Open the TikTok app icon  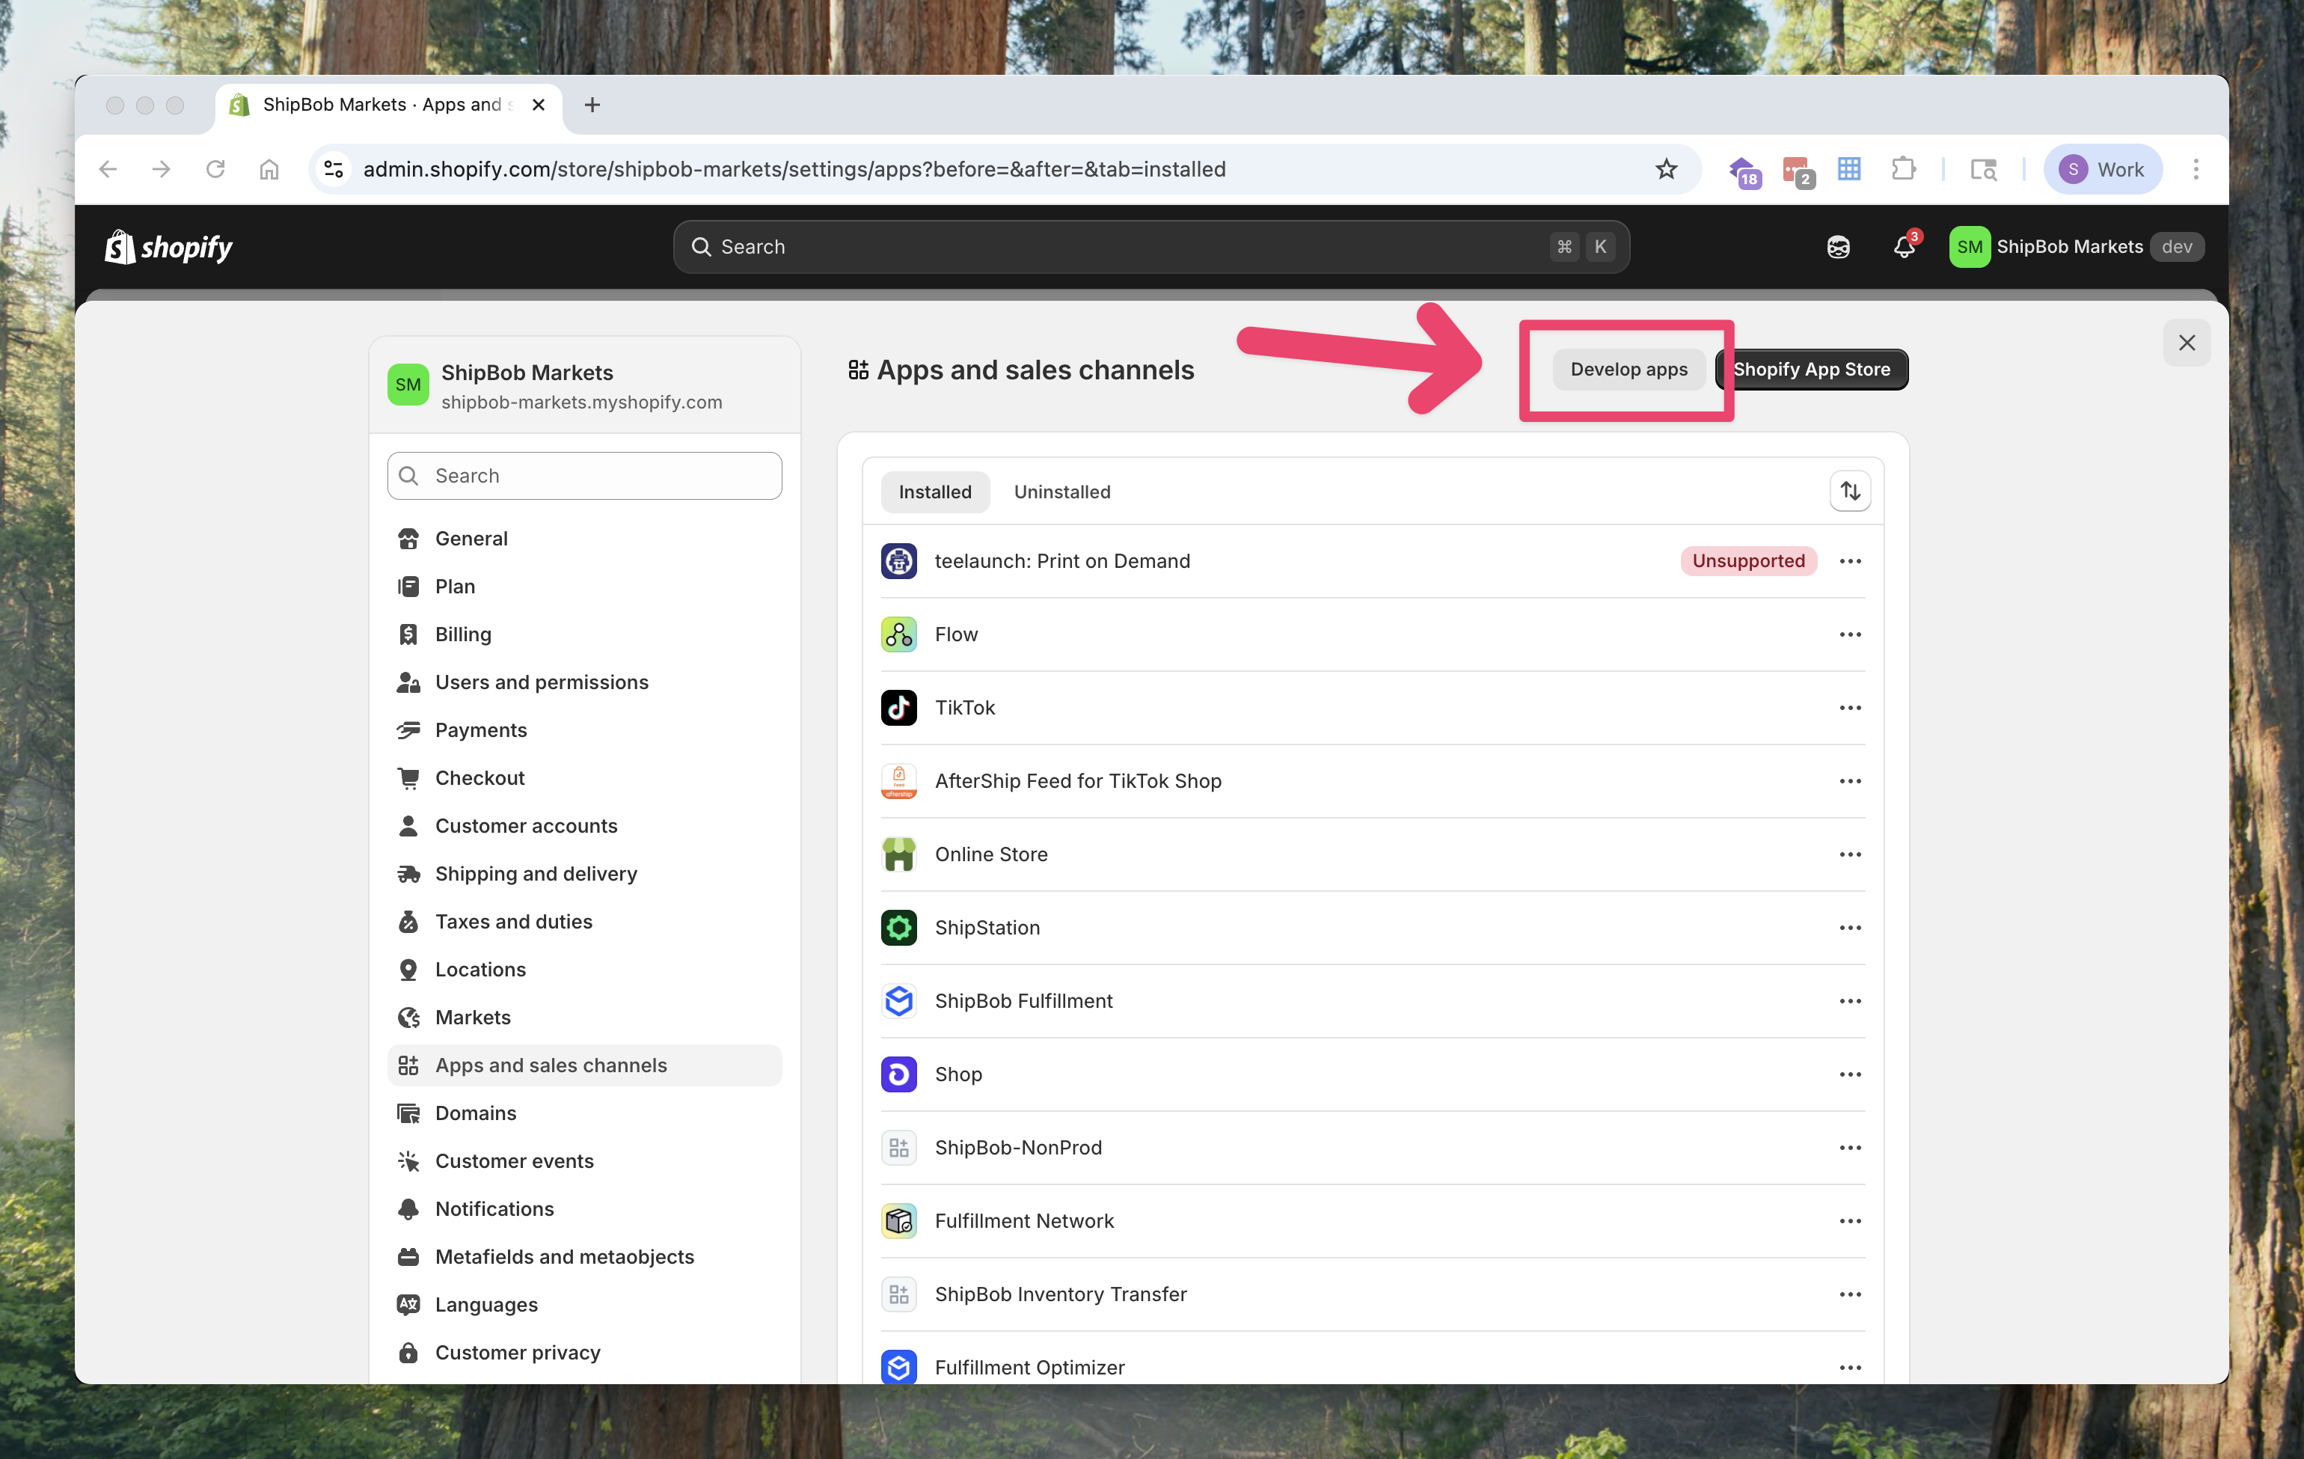[x=898, y=708]
